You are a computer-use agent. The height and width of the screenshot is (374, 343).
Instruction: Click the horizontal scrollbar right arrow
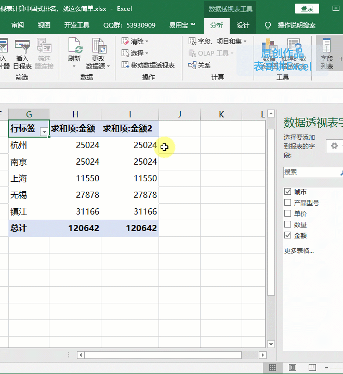[262, 355]
